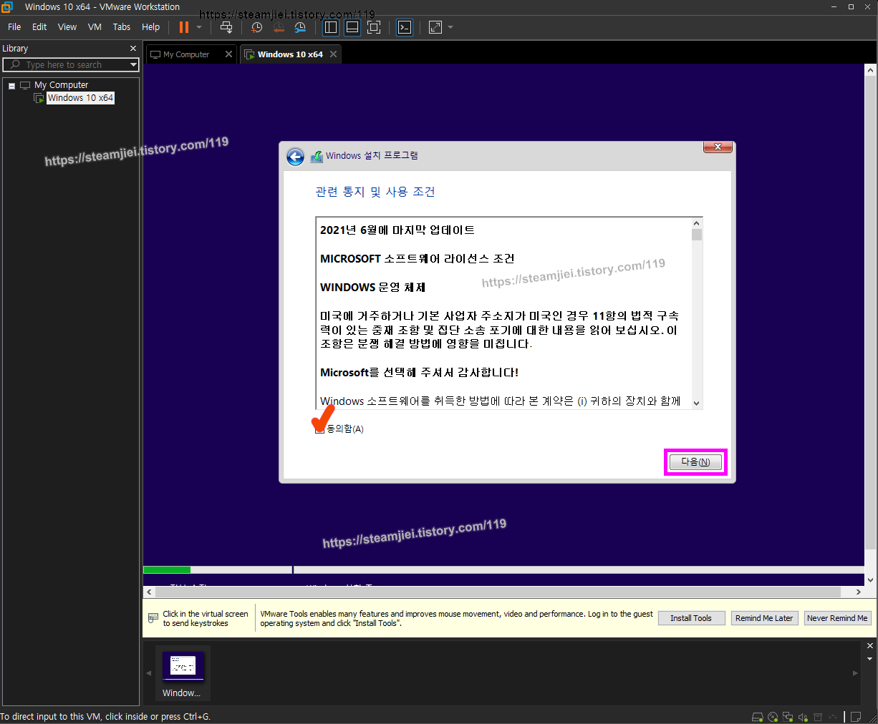Click Never Remind Me
This screenshot has height=724, width=878.
(x=837, y=618)
